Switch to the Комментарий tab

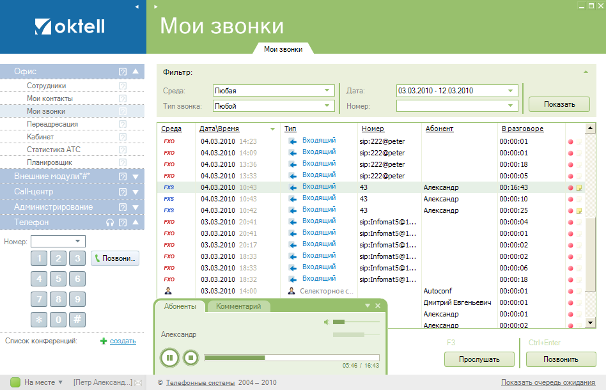(x=238, y=307)
